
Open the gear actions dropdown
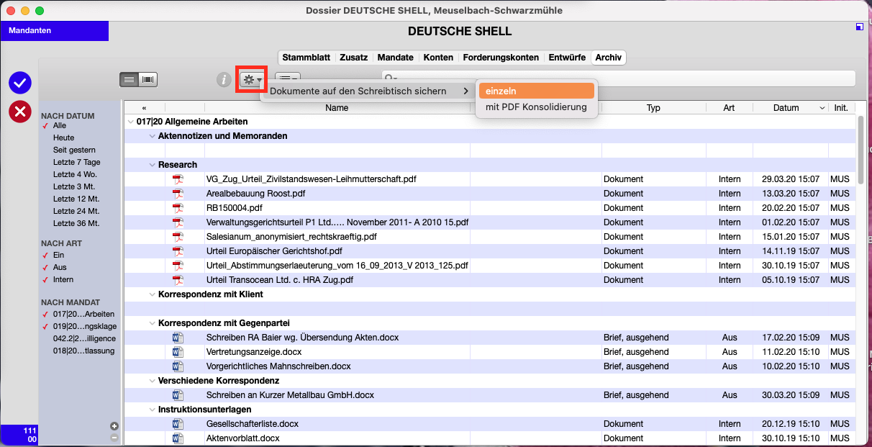[251, 79]
